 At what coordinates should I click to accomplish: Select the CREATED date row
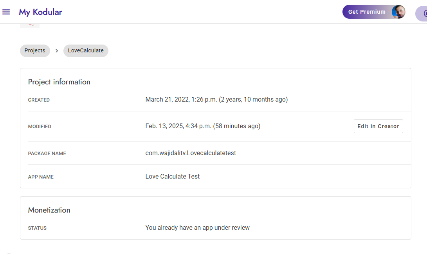tap(216, 99)
